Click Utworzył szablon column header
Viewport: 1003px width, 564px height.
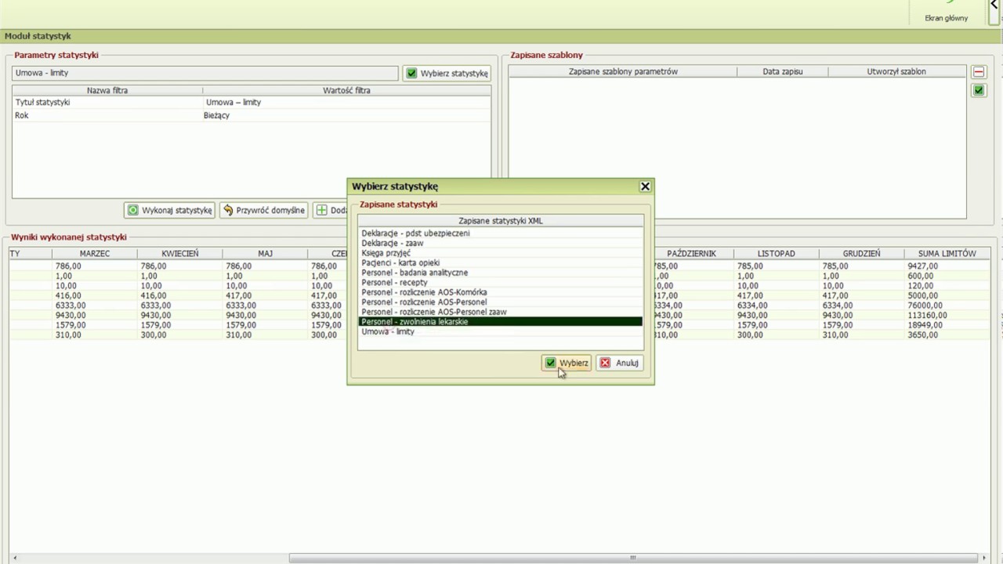(x=896, y=71)
